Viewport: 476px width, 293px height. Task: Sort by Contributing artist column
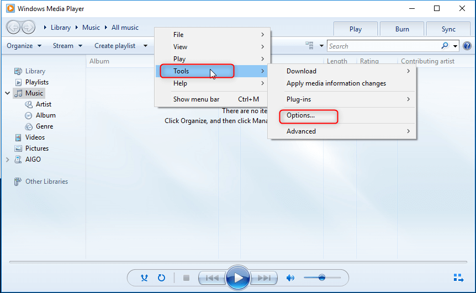point(428,61)
